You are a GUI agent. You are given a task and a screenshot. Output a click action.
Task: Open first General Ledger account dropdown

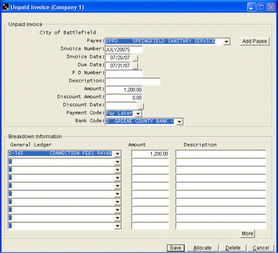(117, 154)
